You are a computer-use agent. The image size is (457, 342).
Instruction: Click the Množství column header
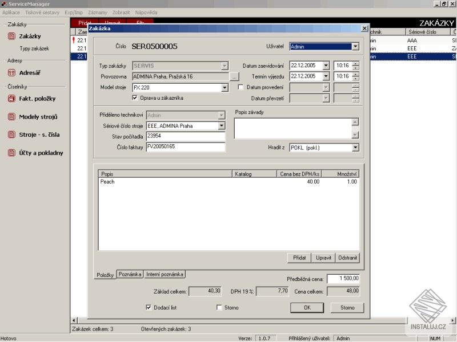click(x=340, y=174)
